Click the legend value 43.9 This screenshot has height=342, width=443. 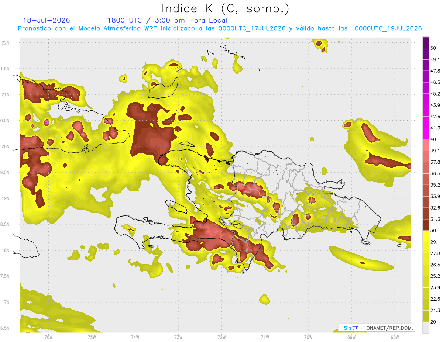436,105
